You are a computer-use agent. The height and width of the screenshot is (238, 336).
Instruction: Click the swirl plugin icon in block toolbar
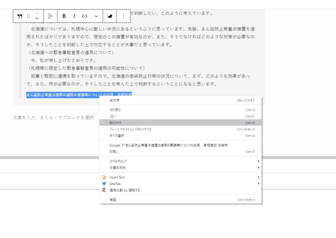coord(110,16)
